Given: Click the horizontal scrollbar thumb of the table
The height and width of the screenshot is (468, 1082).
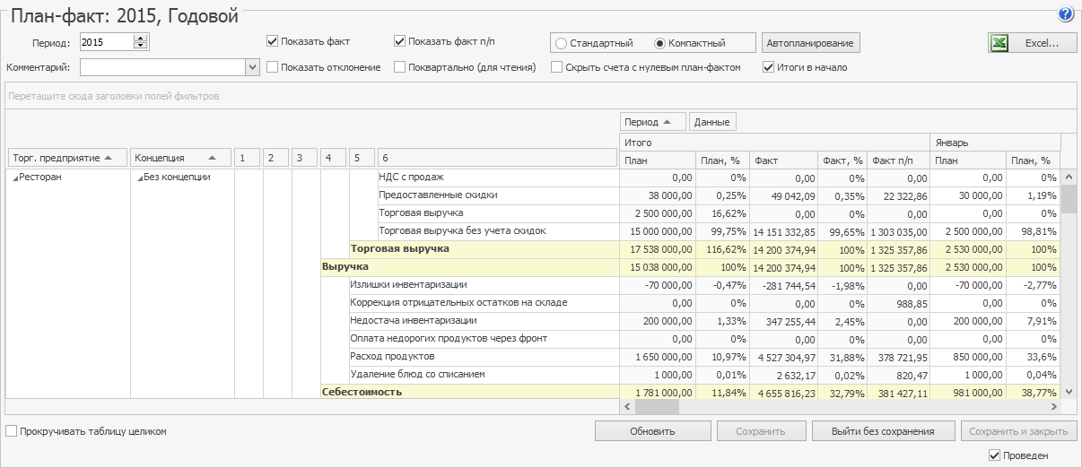Looking at the screenshot, I should [x=656, y=407].
